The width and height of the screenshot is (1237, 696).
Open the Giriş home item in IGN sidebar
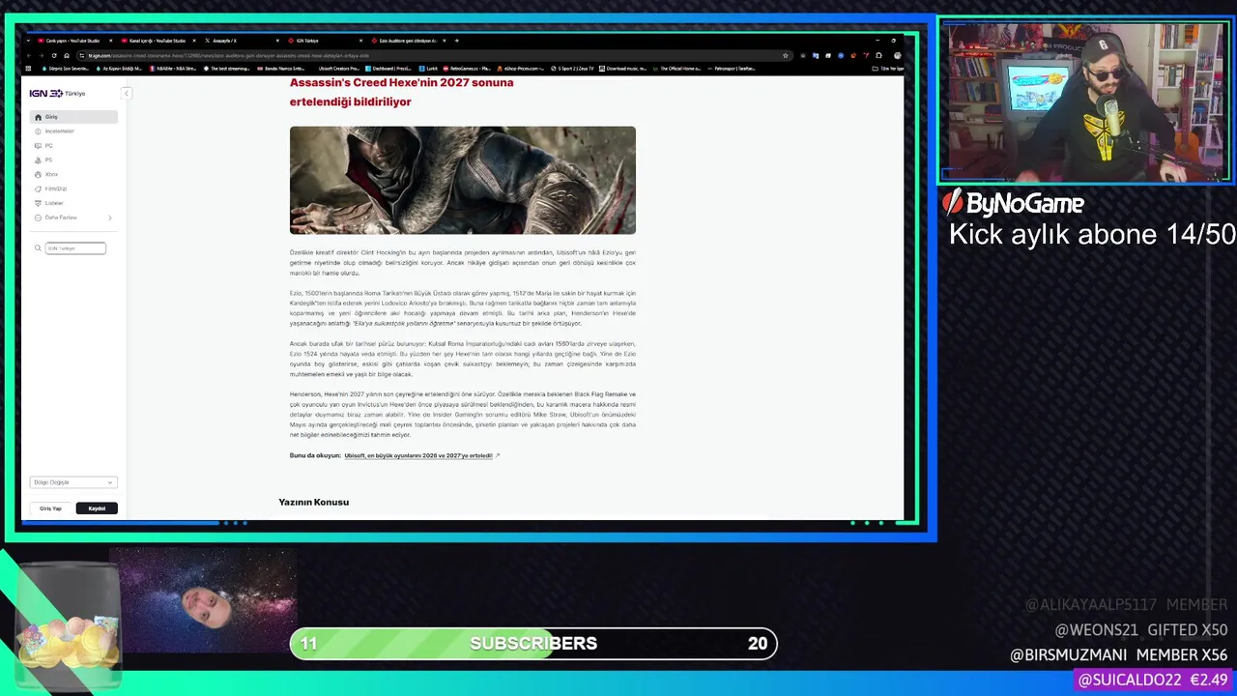click(x=74, y=117)
